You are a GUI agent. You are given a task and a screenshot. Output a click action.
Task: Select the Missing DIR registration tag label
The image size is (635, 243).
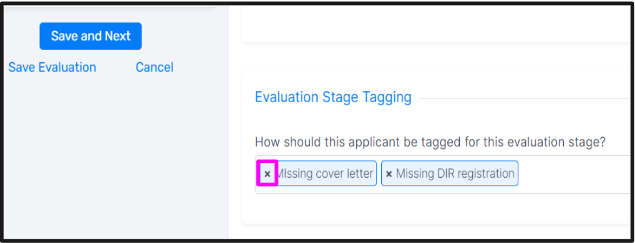[455, 174]
